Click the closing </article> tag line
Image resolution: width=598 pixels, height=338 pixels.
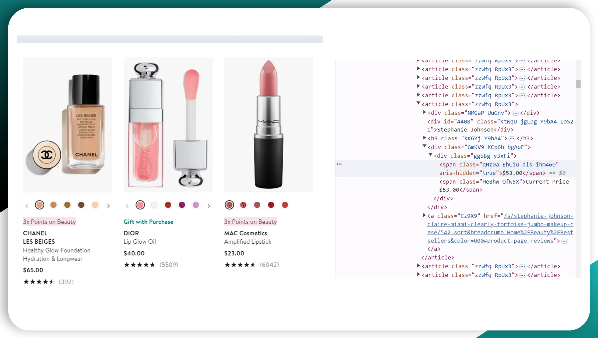coord(438,258)
